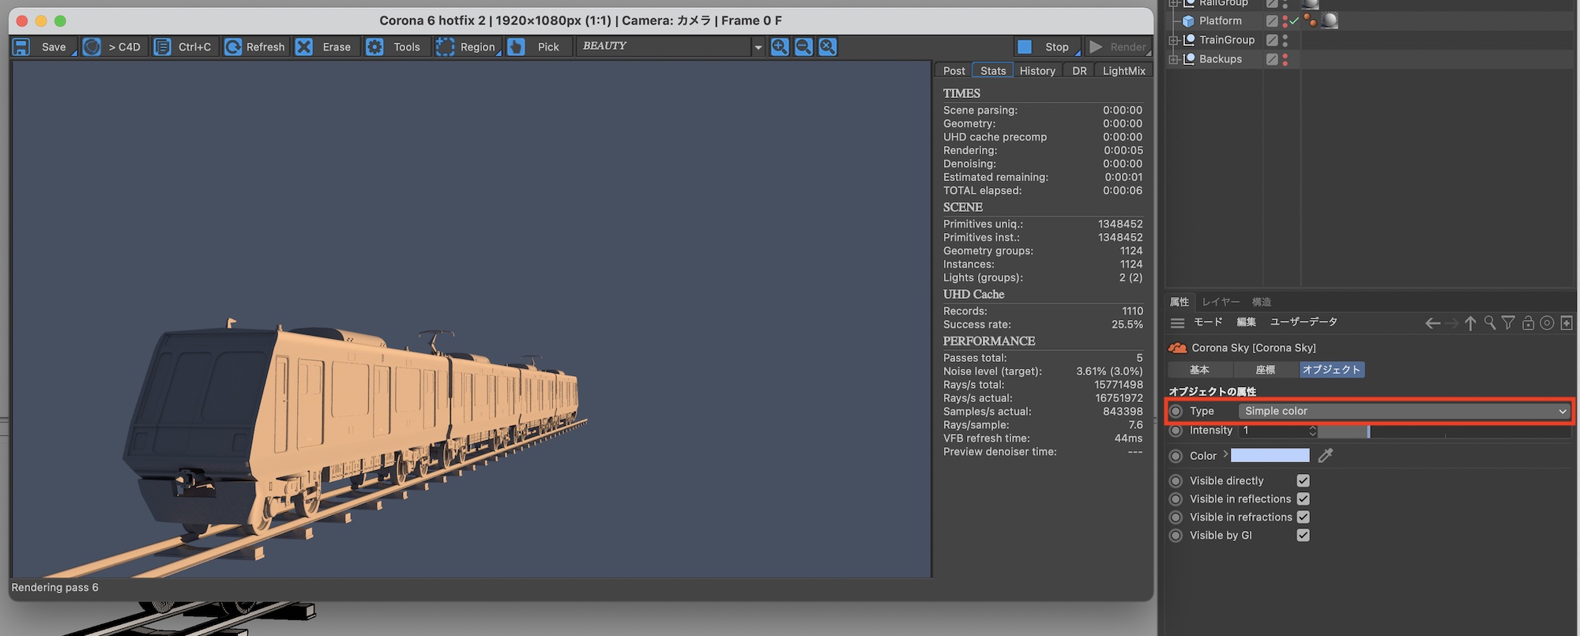The width and height of the screenshot is (1580, 636).
Task: Click the filter funnel icon in attributes panel
Action: click(x=1508, y=322)
